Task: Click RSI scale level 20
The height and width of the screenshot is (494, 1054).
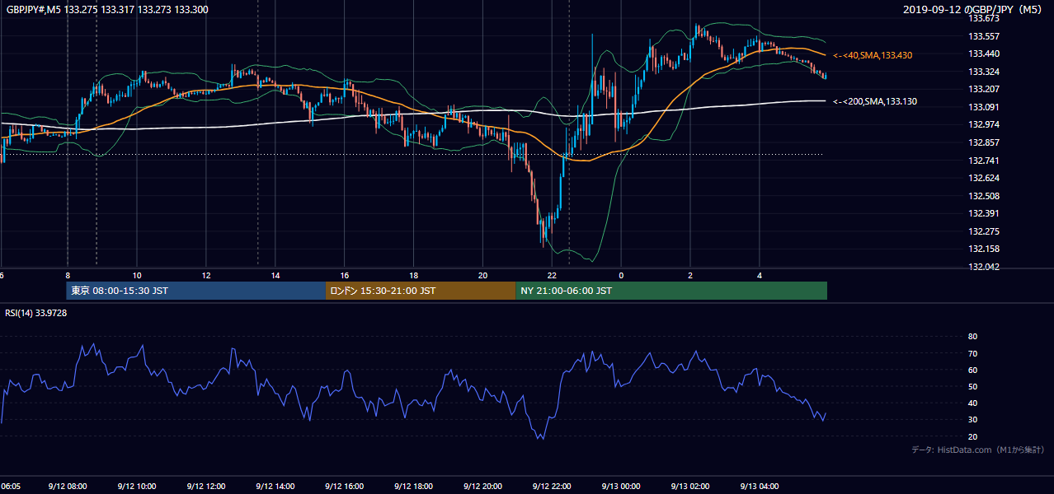Action: pyautogui.click(x=972, y=436)
